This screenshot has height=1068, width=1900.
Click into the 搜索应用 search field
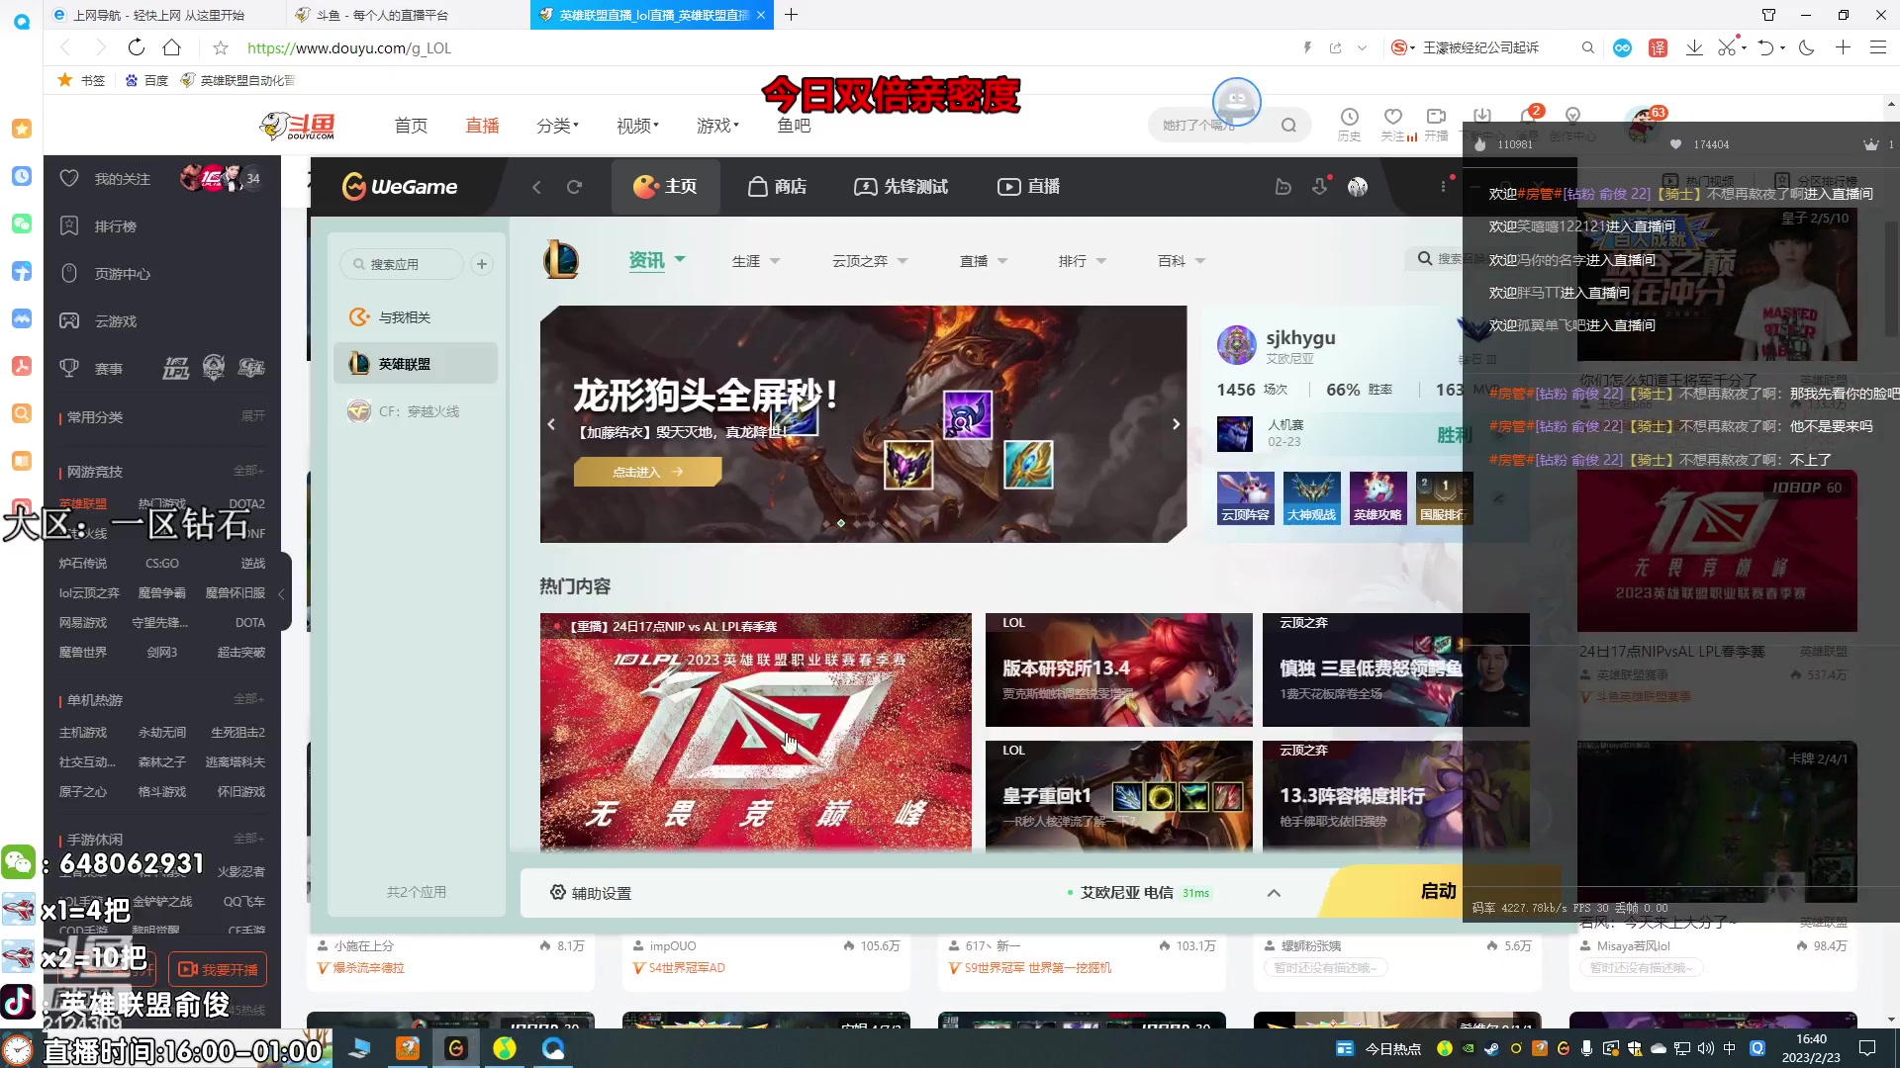click(402, 264)
